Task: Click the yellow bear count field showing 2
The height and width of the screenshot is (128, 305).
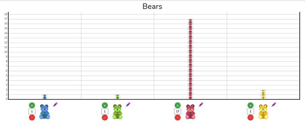Action: [250, 111]
